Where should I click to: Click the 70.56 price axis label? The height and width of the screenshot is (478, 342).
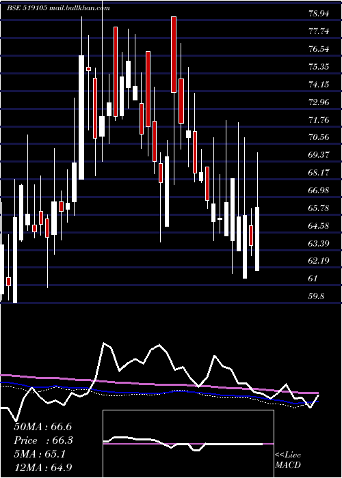[x=319, y=137]
